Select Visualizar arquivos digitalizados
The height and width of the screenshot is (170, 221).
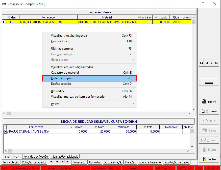click(x=89, y=67)
